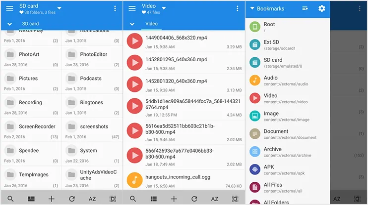368x205 pixels.
Task: Switch list view in Video panel
Action: pyautogui.click(x=153, y=199)
